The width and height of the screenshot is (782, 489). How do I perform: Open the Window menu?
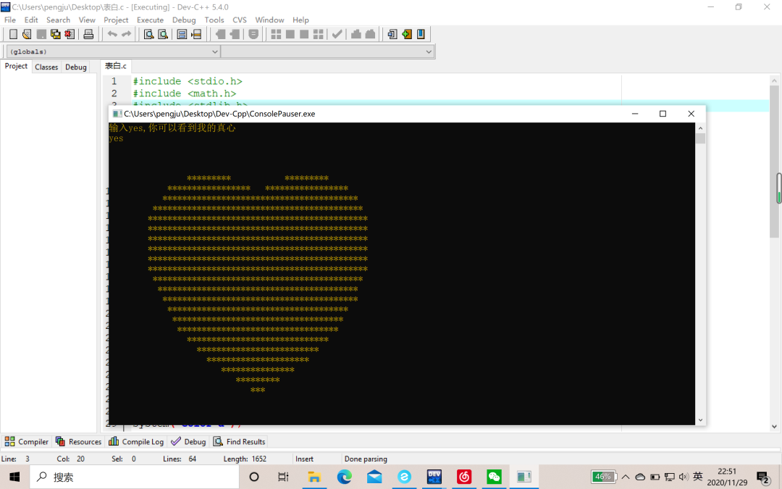pos(269,20)
